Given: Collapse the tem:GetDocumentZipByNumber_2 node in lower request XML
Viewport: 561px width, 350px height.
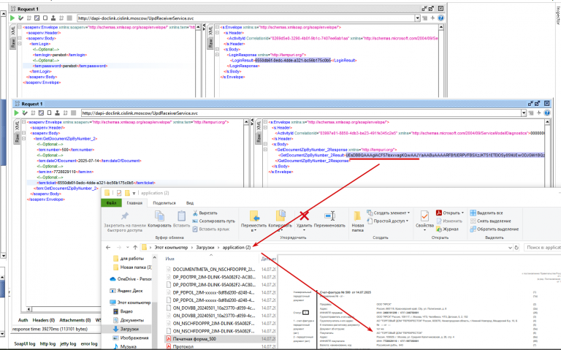Looking at the screenshot, I should pyautogui.click(x=24, y=139).
